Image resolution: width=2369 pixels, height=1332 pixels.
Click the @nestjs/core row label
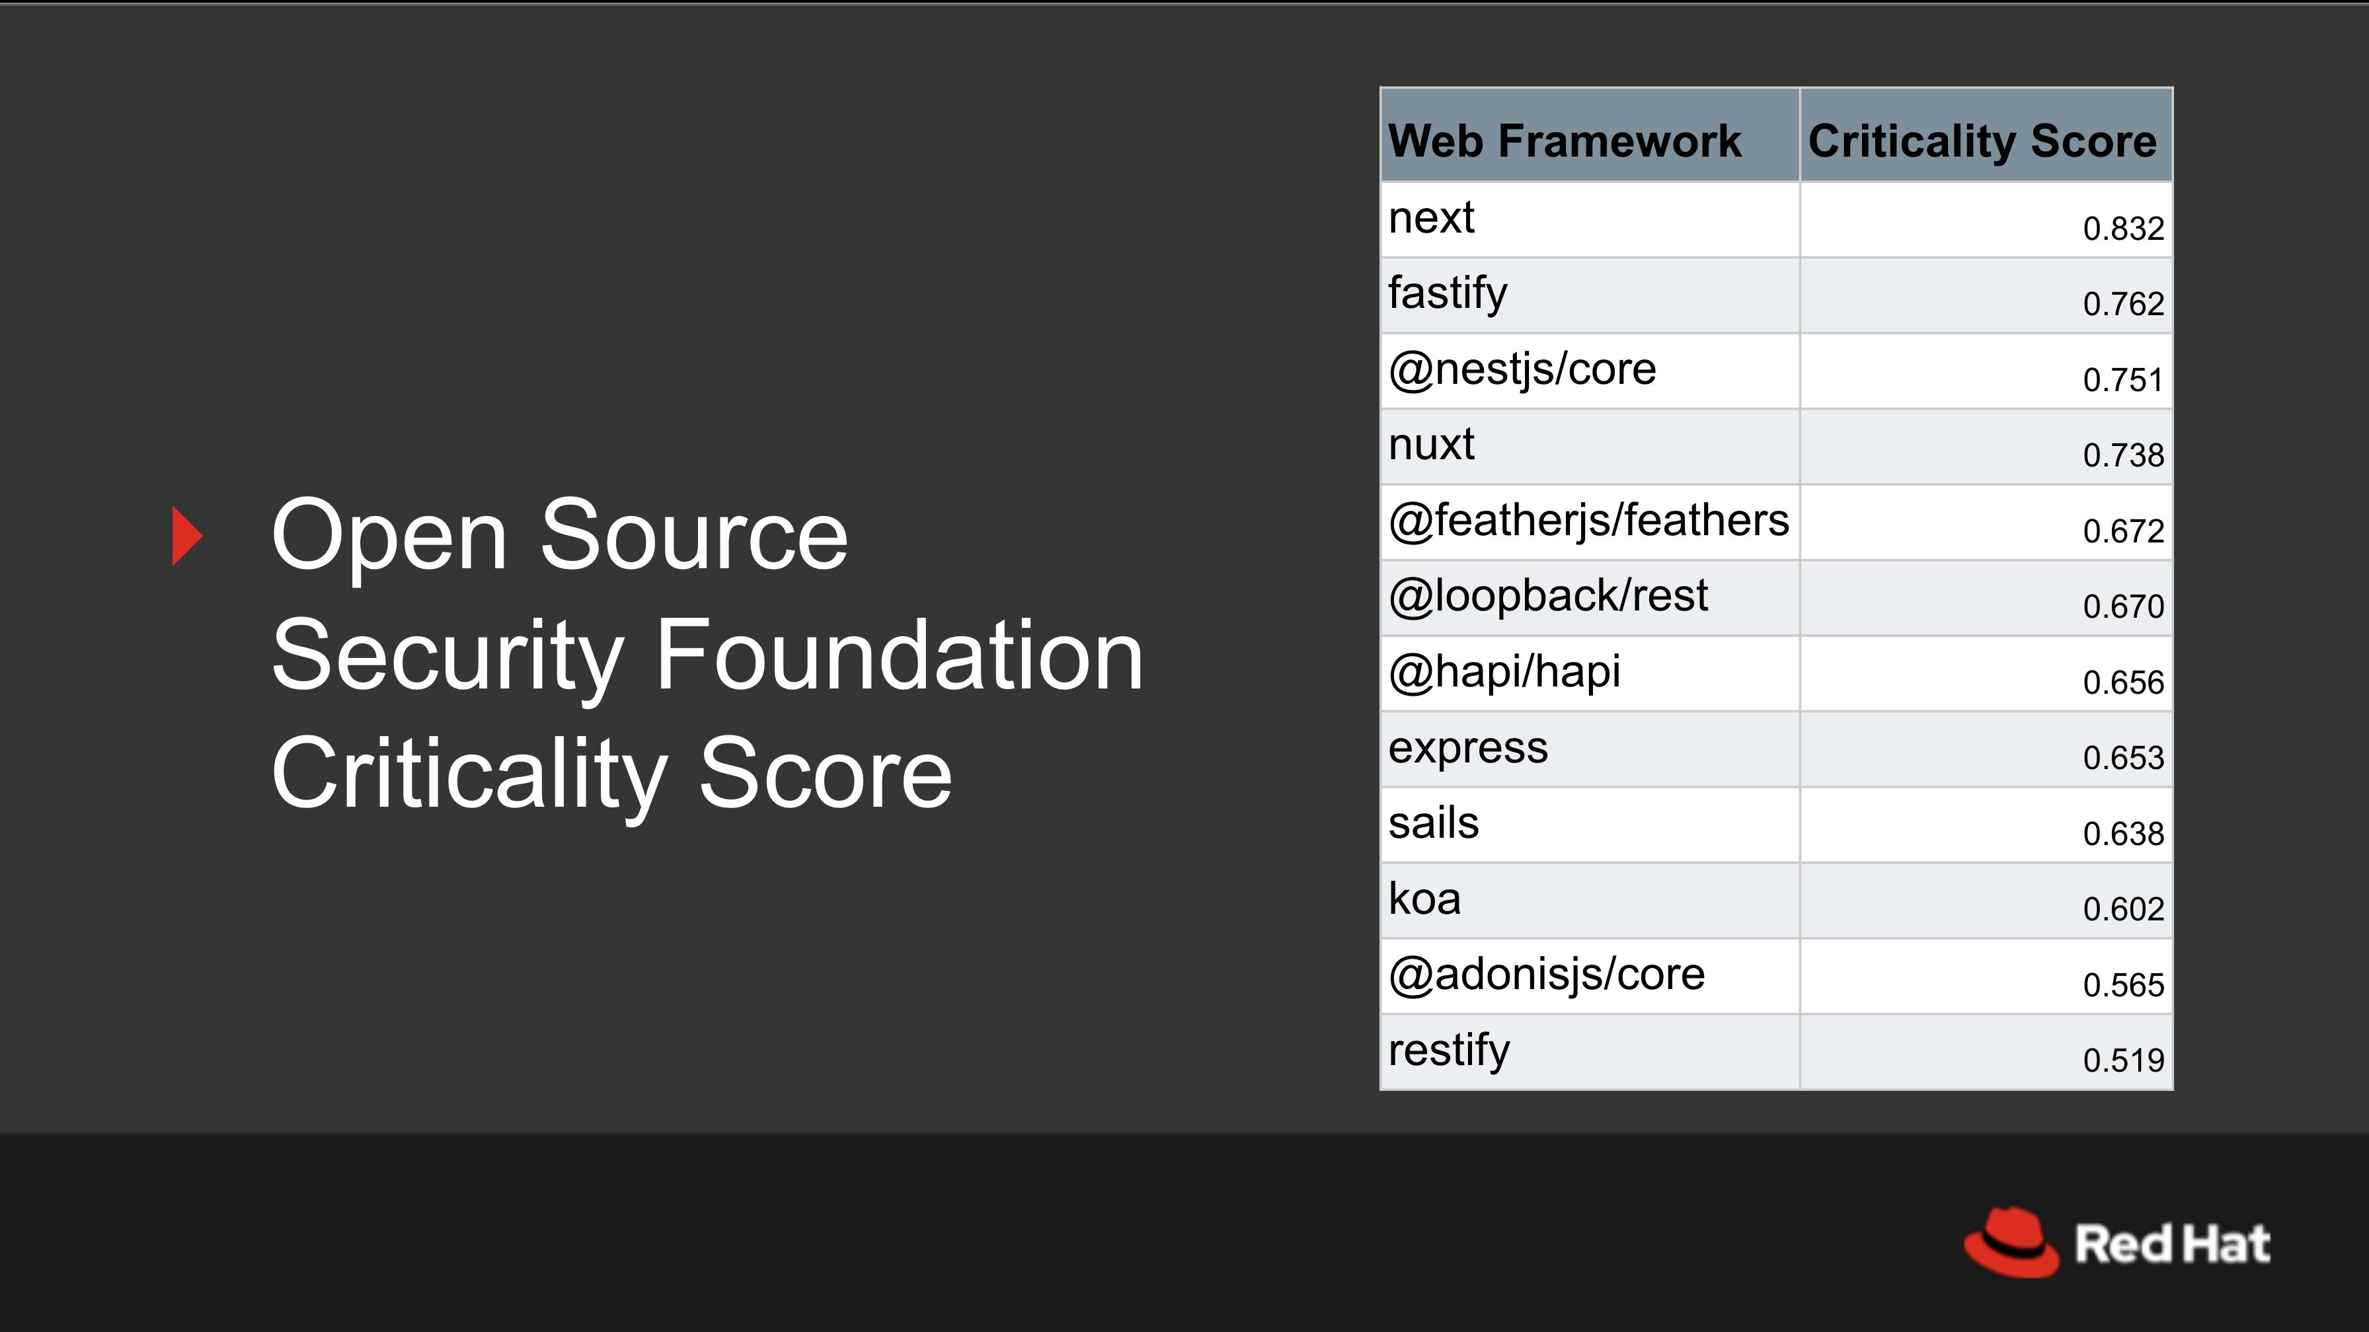[x=1522, y=369]
